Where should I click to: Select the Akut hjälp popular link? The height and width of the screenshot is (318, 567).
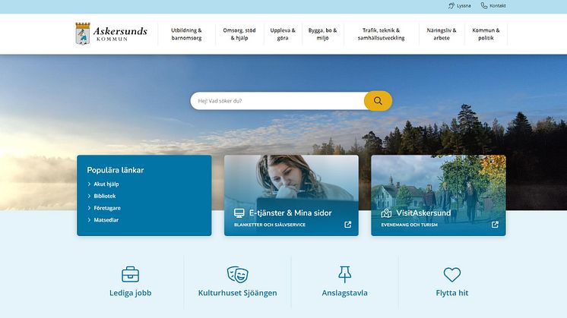106,184
